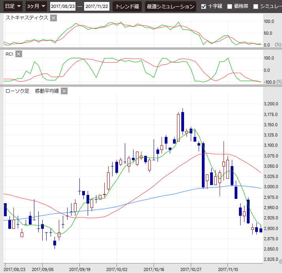This screenshot has width=282, height=273.
Task: Close the RCI indicator panel
Action: click(19, 54)
